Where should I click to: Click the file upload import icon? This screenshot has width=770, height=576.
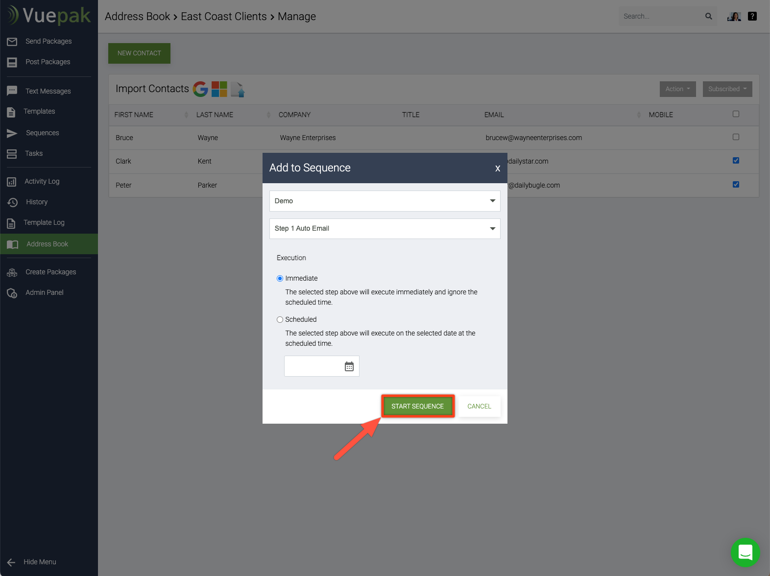tap(238, 89)
